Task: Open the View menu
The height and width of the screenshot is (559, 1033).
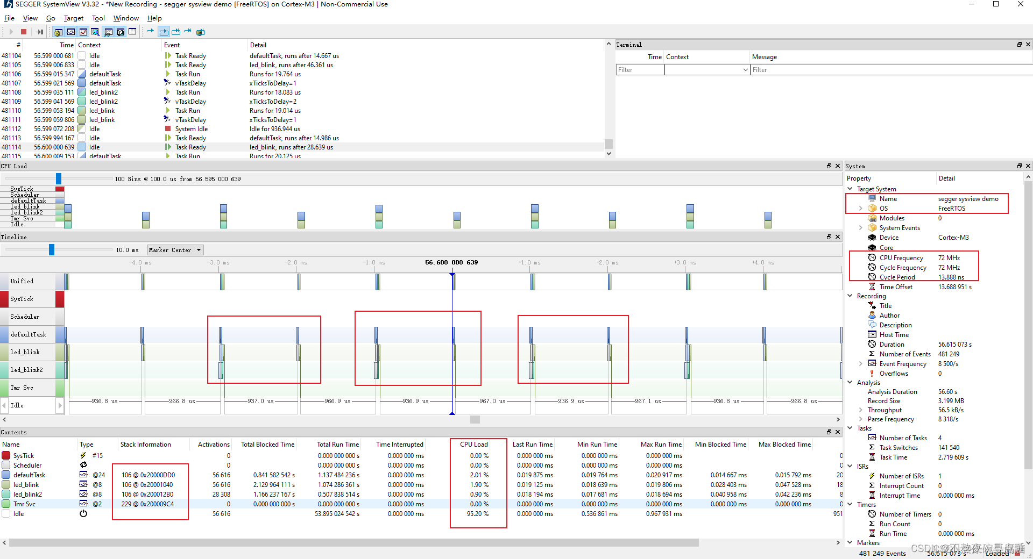Action: click(30, 18)
